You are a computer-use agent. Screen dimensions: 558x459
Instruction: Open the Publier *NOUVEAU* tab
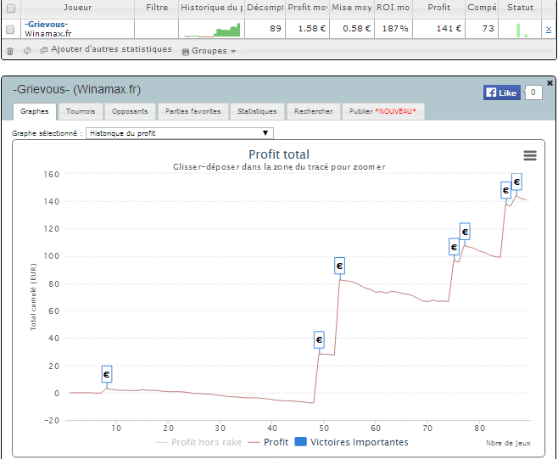click(x=383, y=111)
